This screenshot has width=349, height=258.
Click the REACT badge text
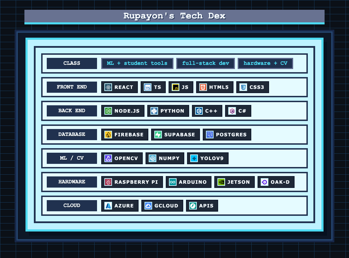point(124,87)
